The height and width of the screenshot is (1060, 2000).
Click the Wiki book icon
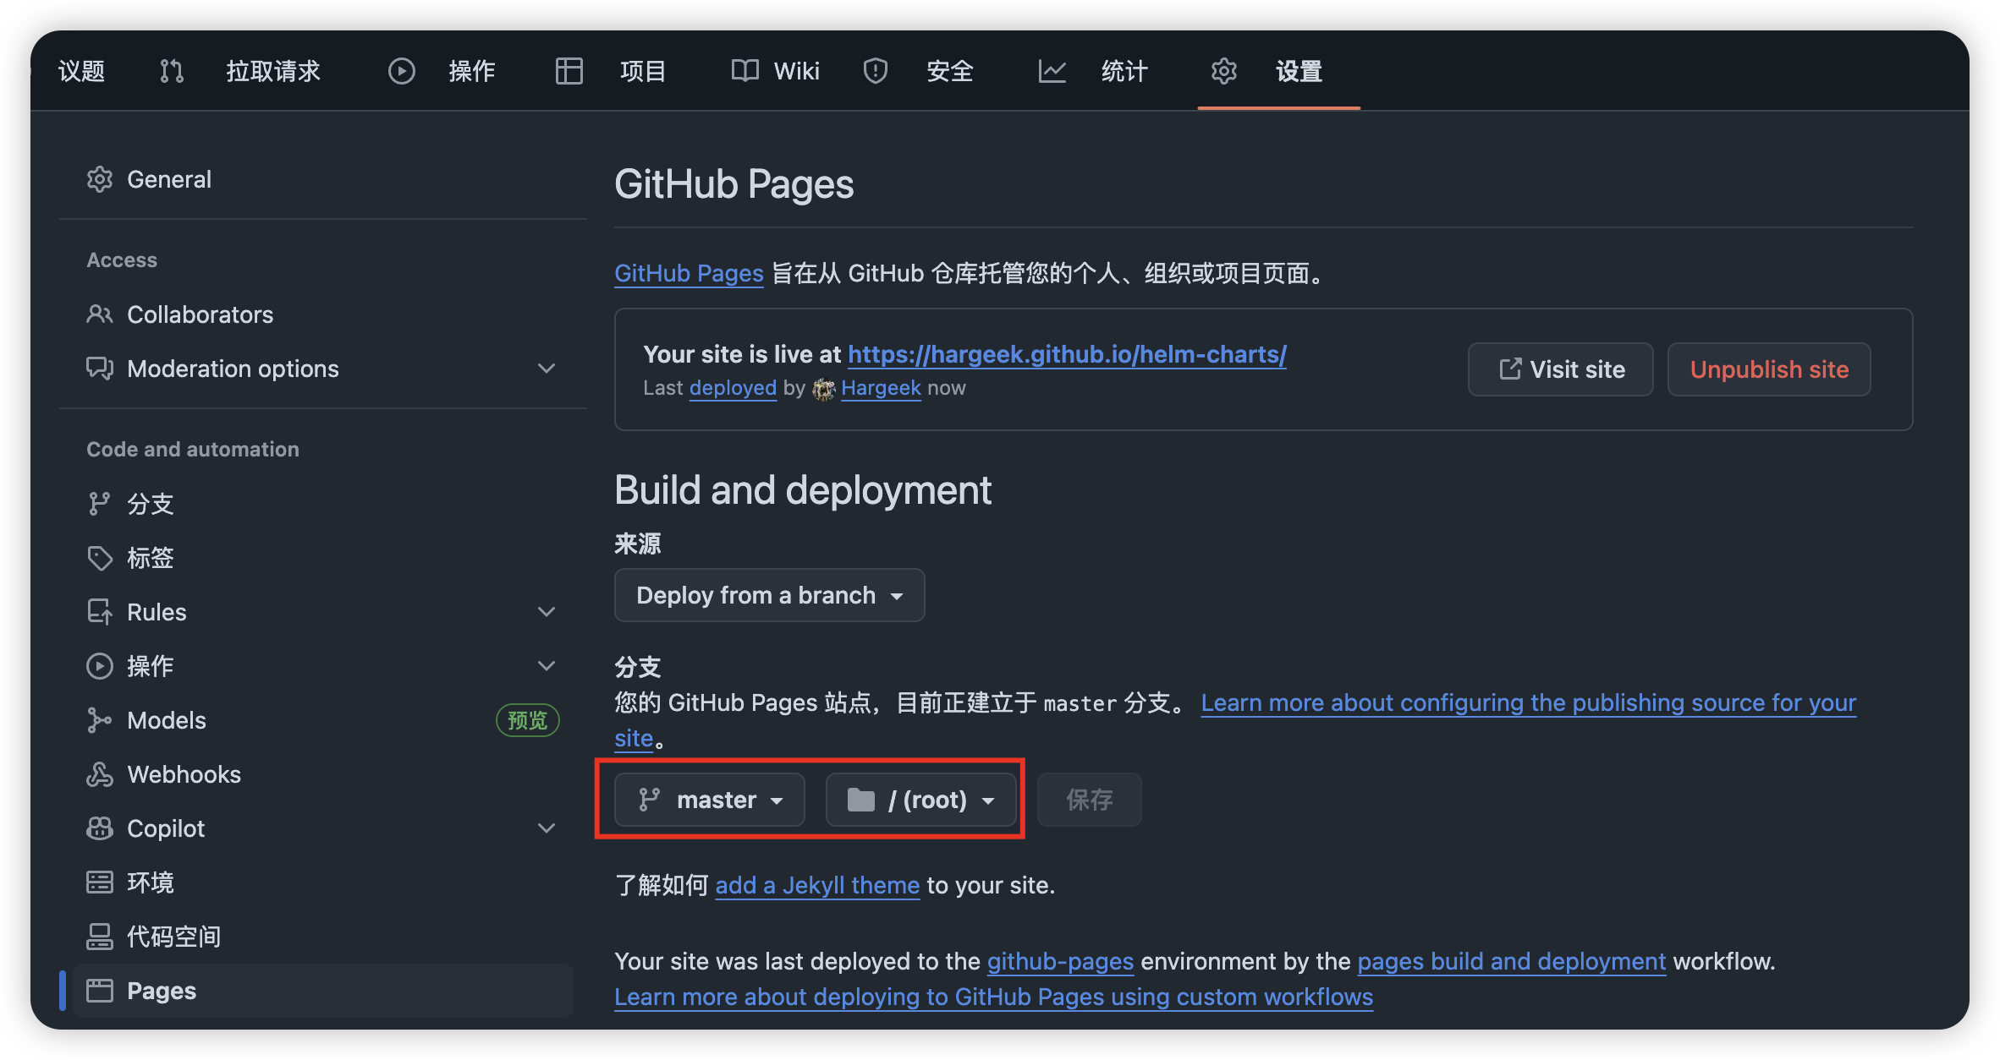[745, 71]
